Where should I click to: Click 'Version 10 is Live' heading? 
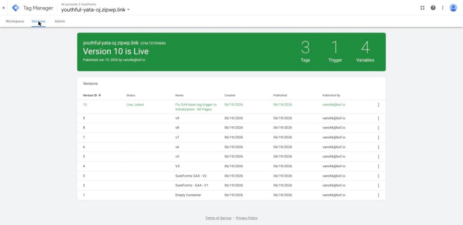116,51
